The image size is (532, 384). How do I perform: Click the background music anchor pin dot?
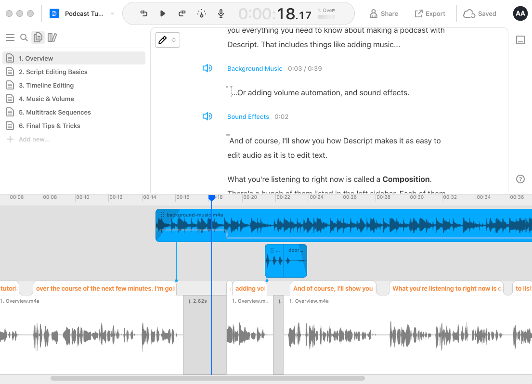(x=176, y=281)
